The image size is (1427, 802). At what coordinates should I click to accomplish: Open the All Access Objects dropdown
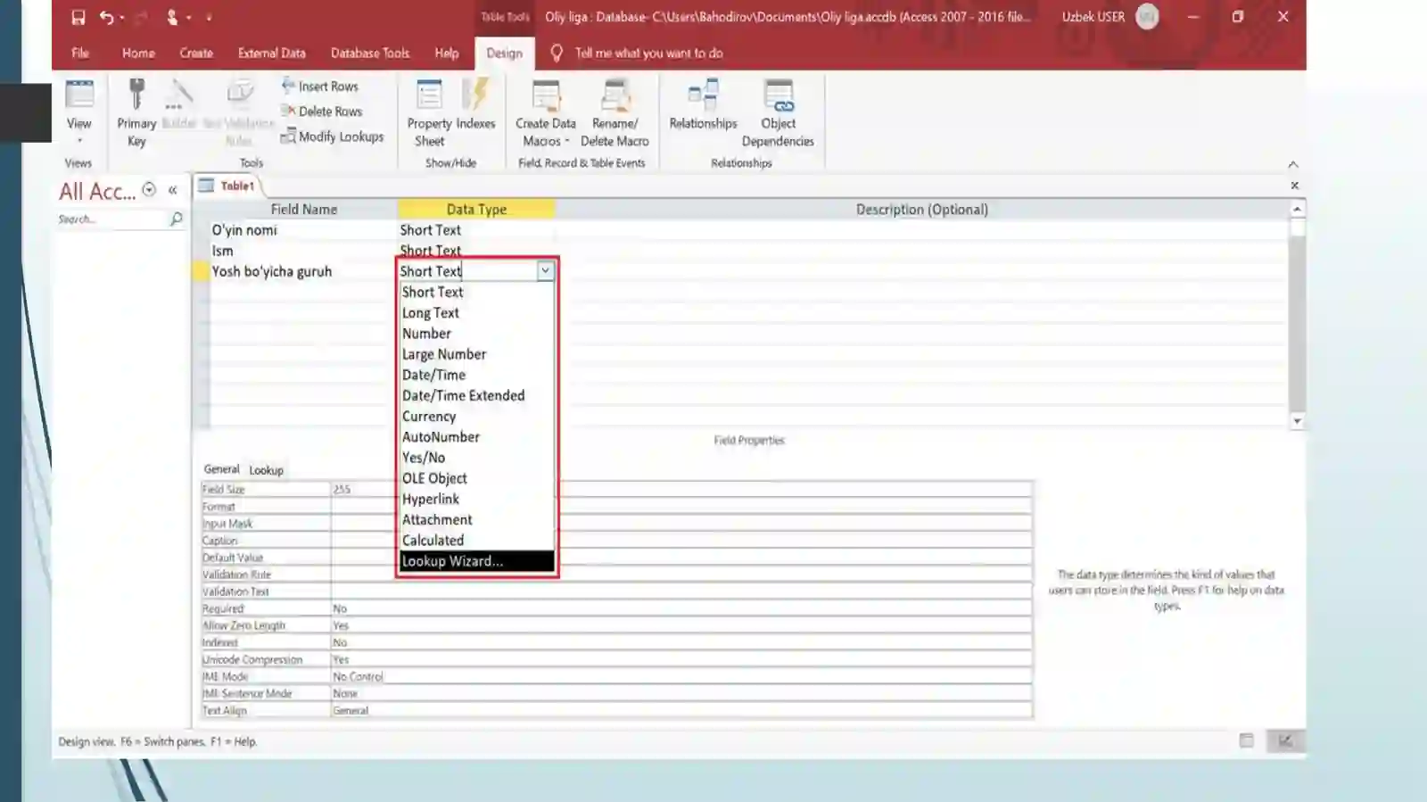pos(149,190)
